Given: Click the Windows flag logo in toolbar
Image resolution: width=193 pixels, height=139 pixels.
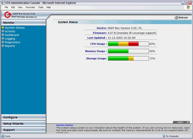Looking at the screenshot, I should click(x=188, y=7).
